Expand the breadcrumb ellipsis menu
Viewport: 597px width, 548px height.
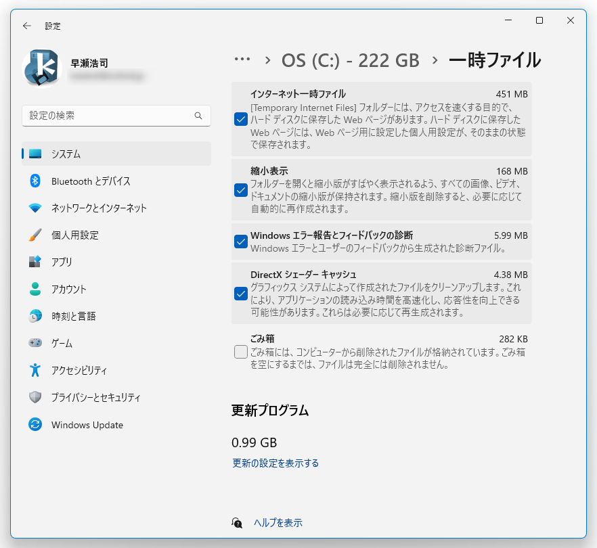pos(242,60)
